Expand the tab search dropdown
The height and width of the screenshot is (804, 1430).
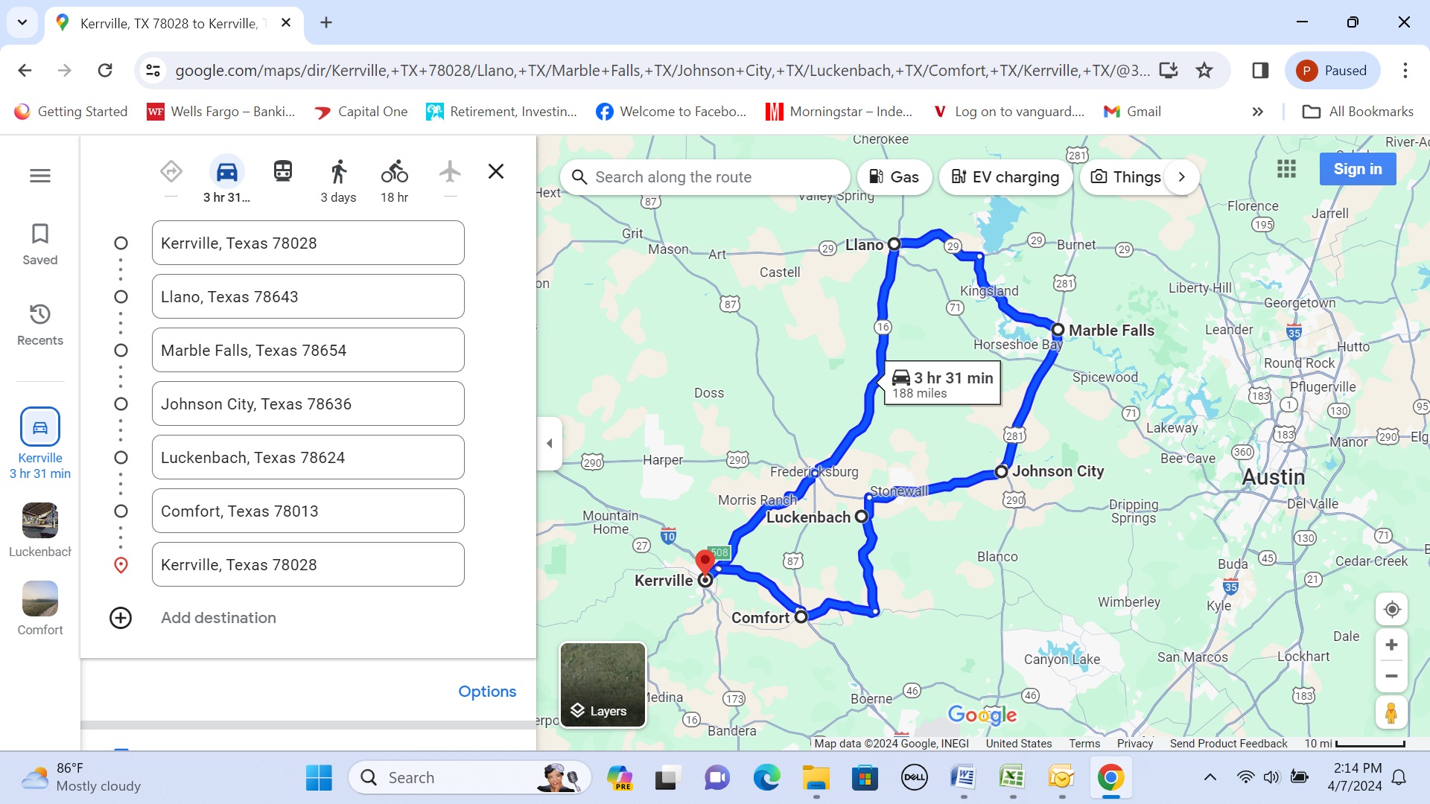click(x=22, y=22)
